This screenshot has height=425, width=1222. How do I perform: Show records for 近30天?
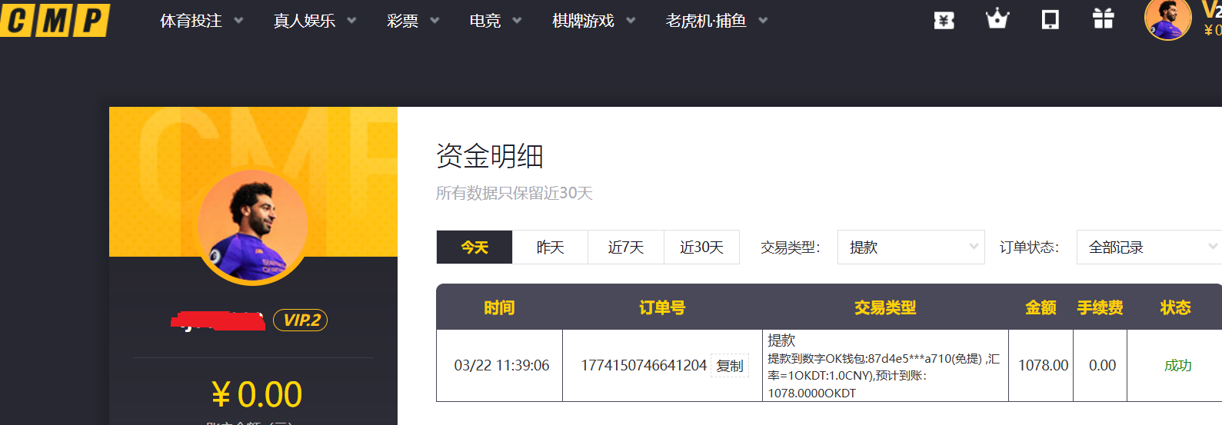pos(701,247)
